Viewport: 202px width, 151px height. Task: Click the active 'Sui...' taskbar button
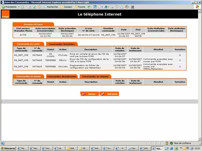click(157, 148)
